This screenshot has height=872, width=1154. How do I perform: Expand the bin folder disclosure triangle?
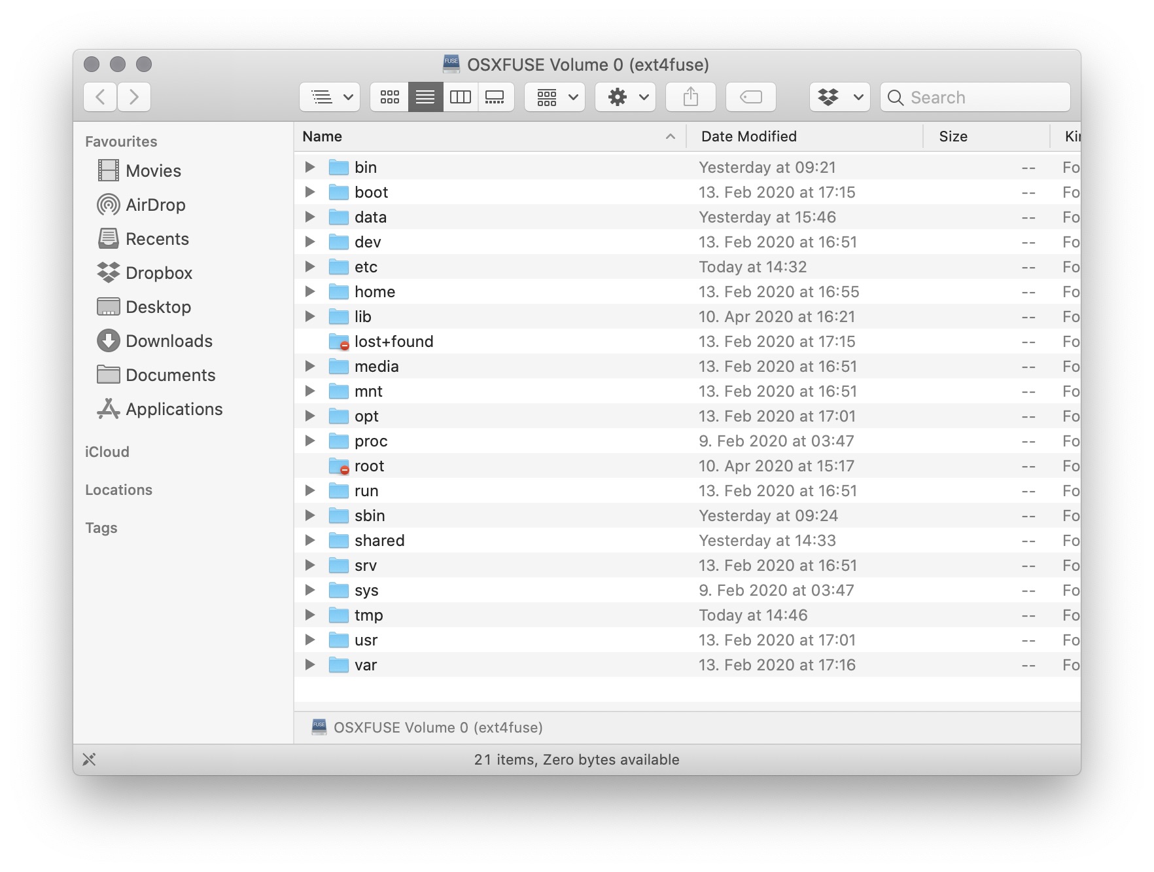pyautogui.click(x=310, y=167)
